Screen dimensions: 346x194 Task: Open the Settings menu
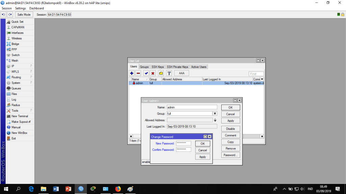(x=20, y=8)
